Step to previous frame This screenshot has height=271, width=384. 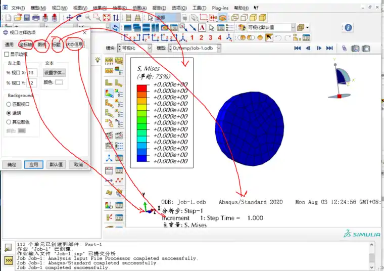coord(308,48)
